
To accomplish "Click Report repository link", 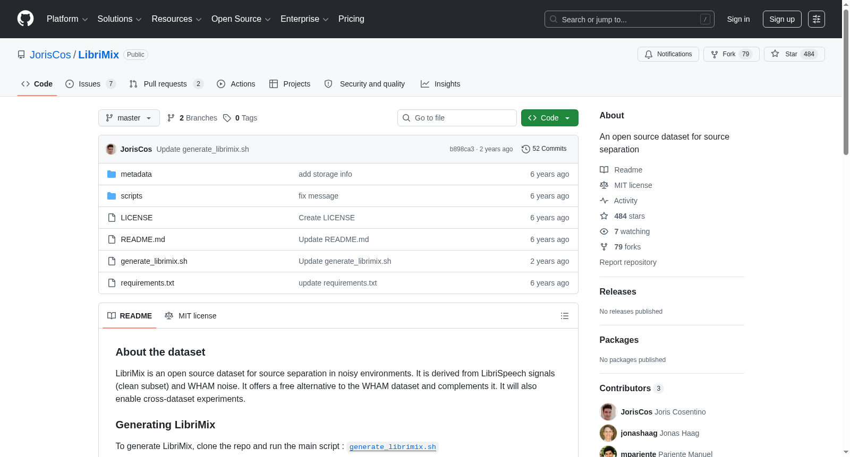I will click(628, 262).
